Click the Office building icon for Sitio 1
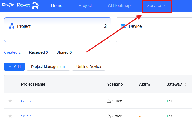This screenshot has width=192, height=130. point(109,116)
